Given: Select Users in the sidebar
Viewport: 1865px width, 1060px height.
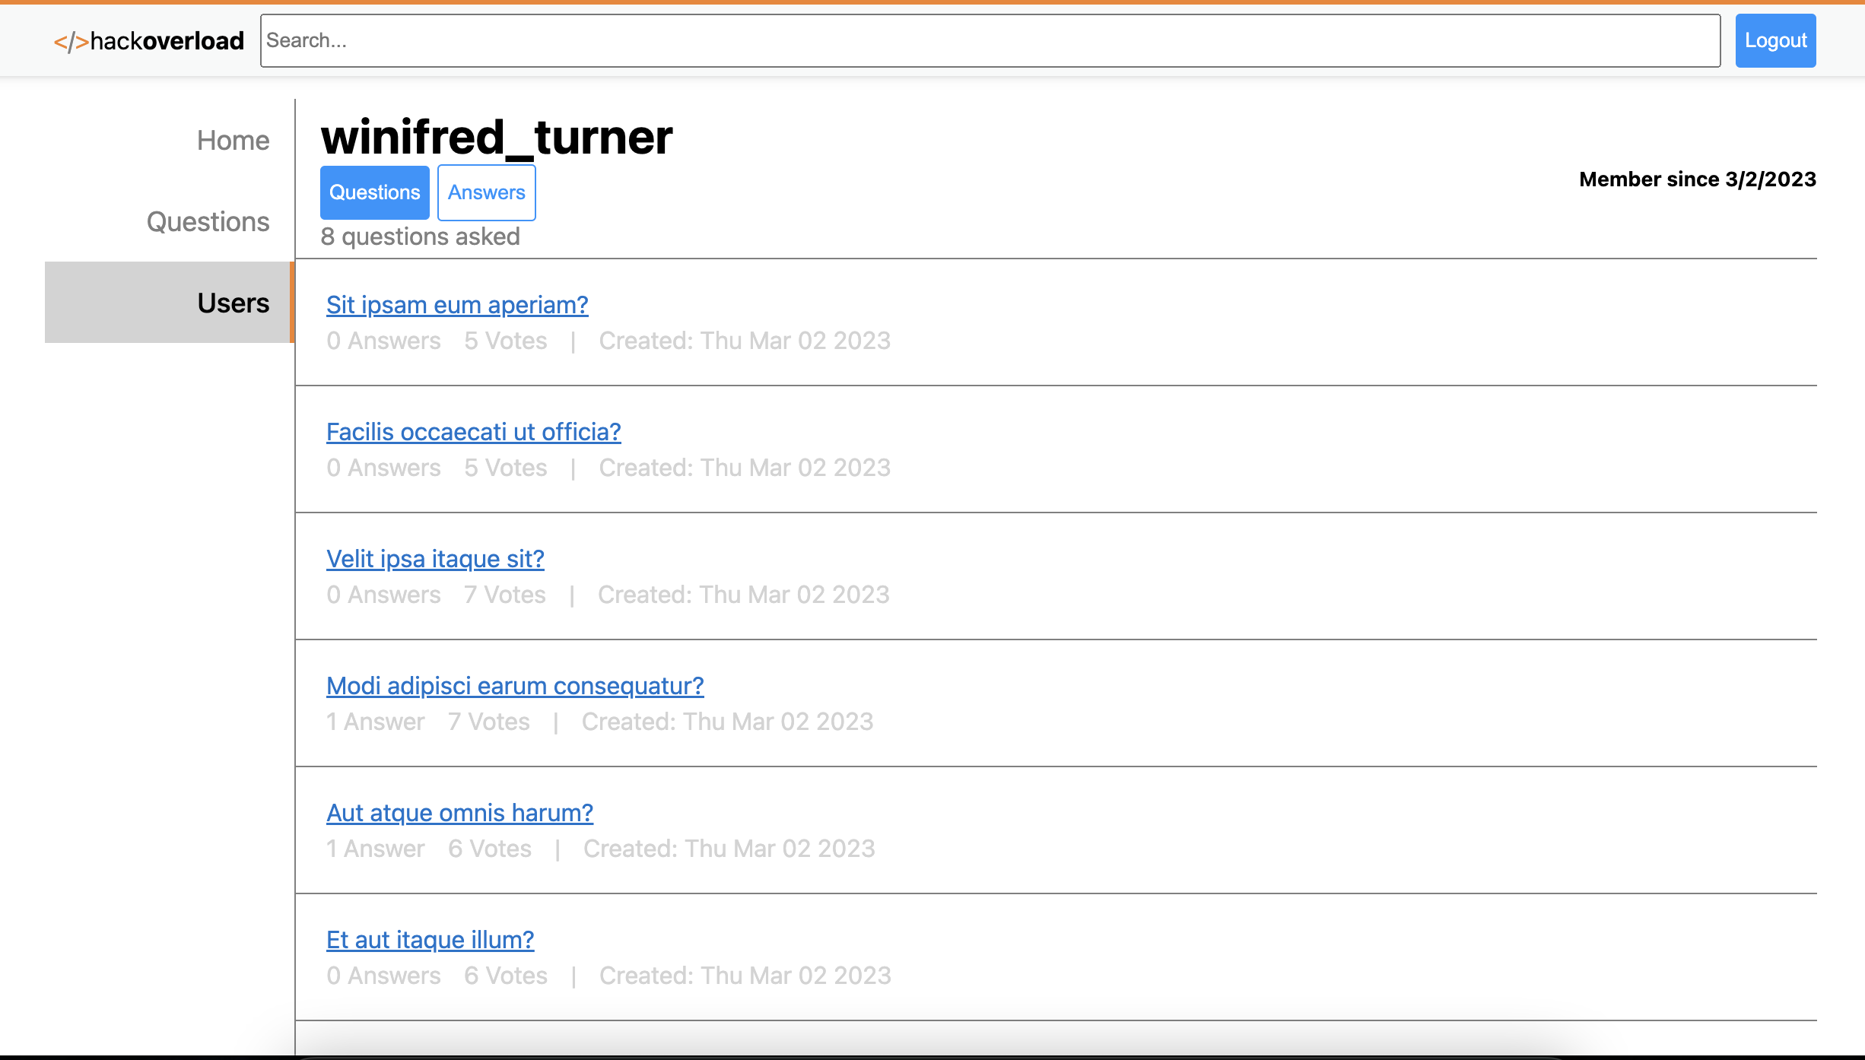Looking at the screenshot, I should coord(233,303).
